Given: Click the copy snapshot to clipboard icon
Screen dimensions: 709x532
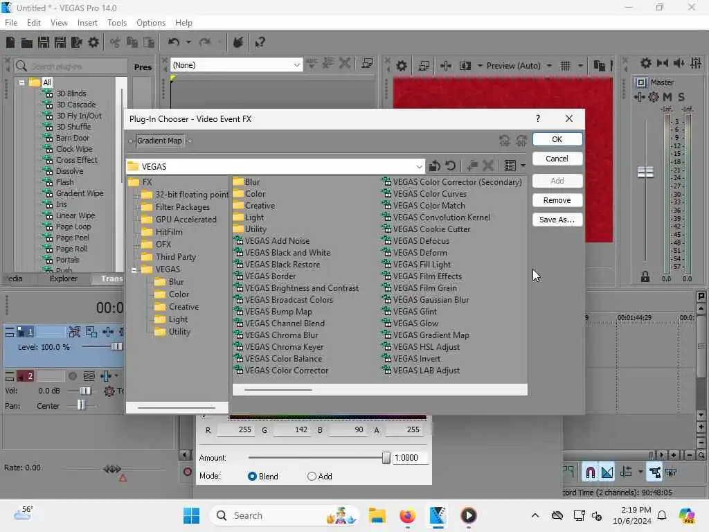Looking at the screenshot, I should pos(599,66).
